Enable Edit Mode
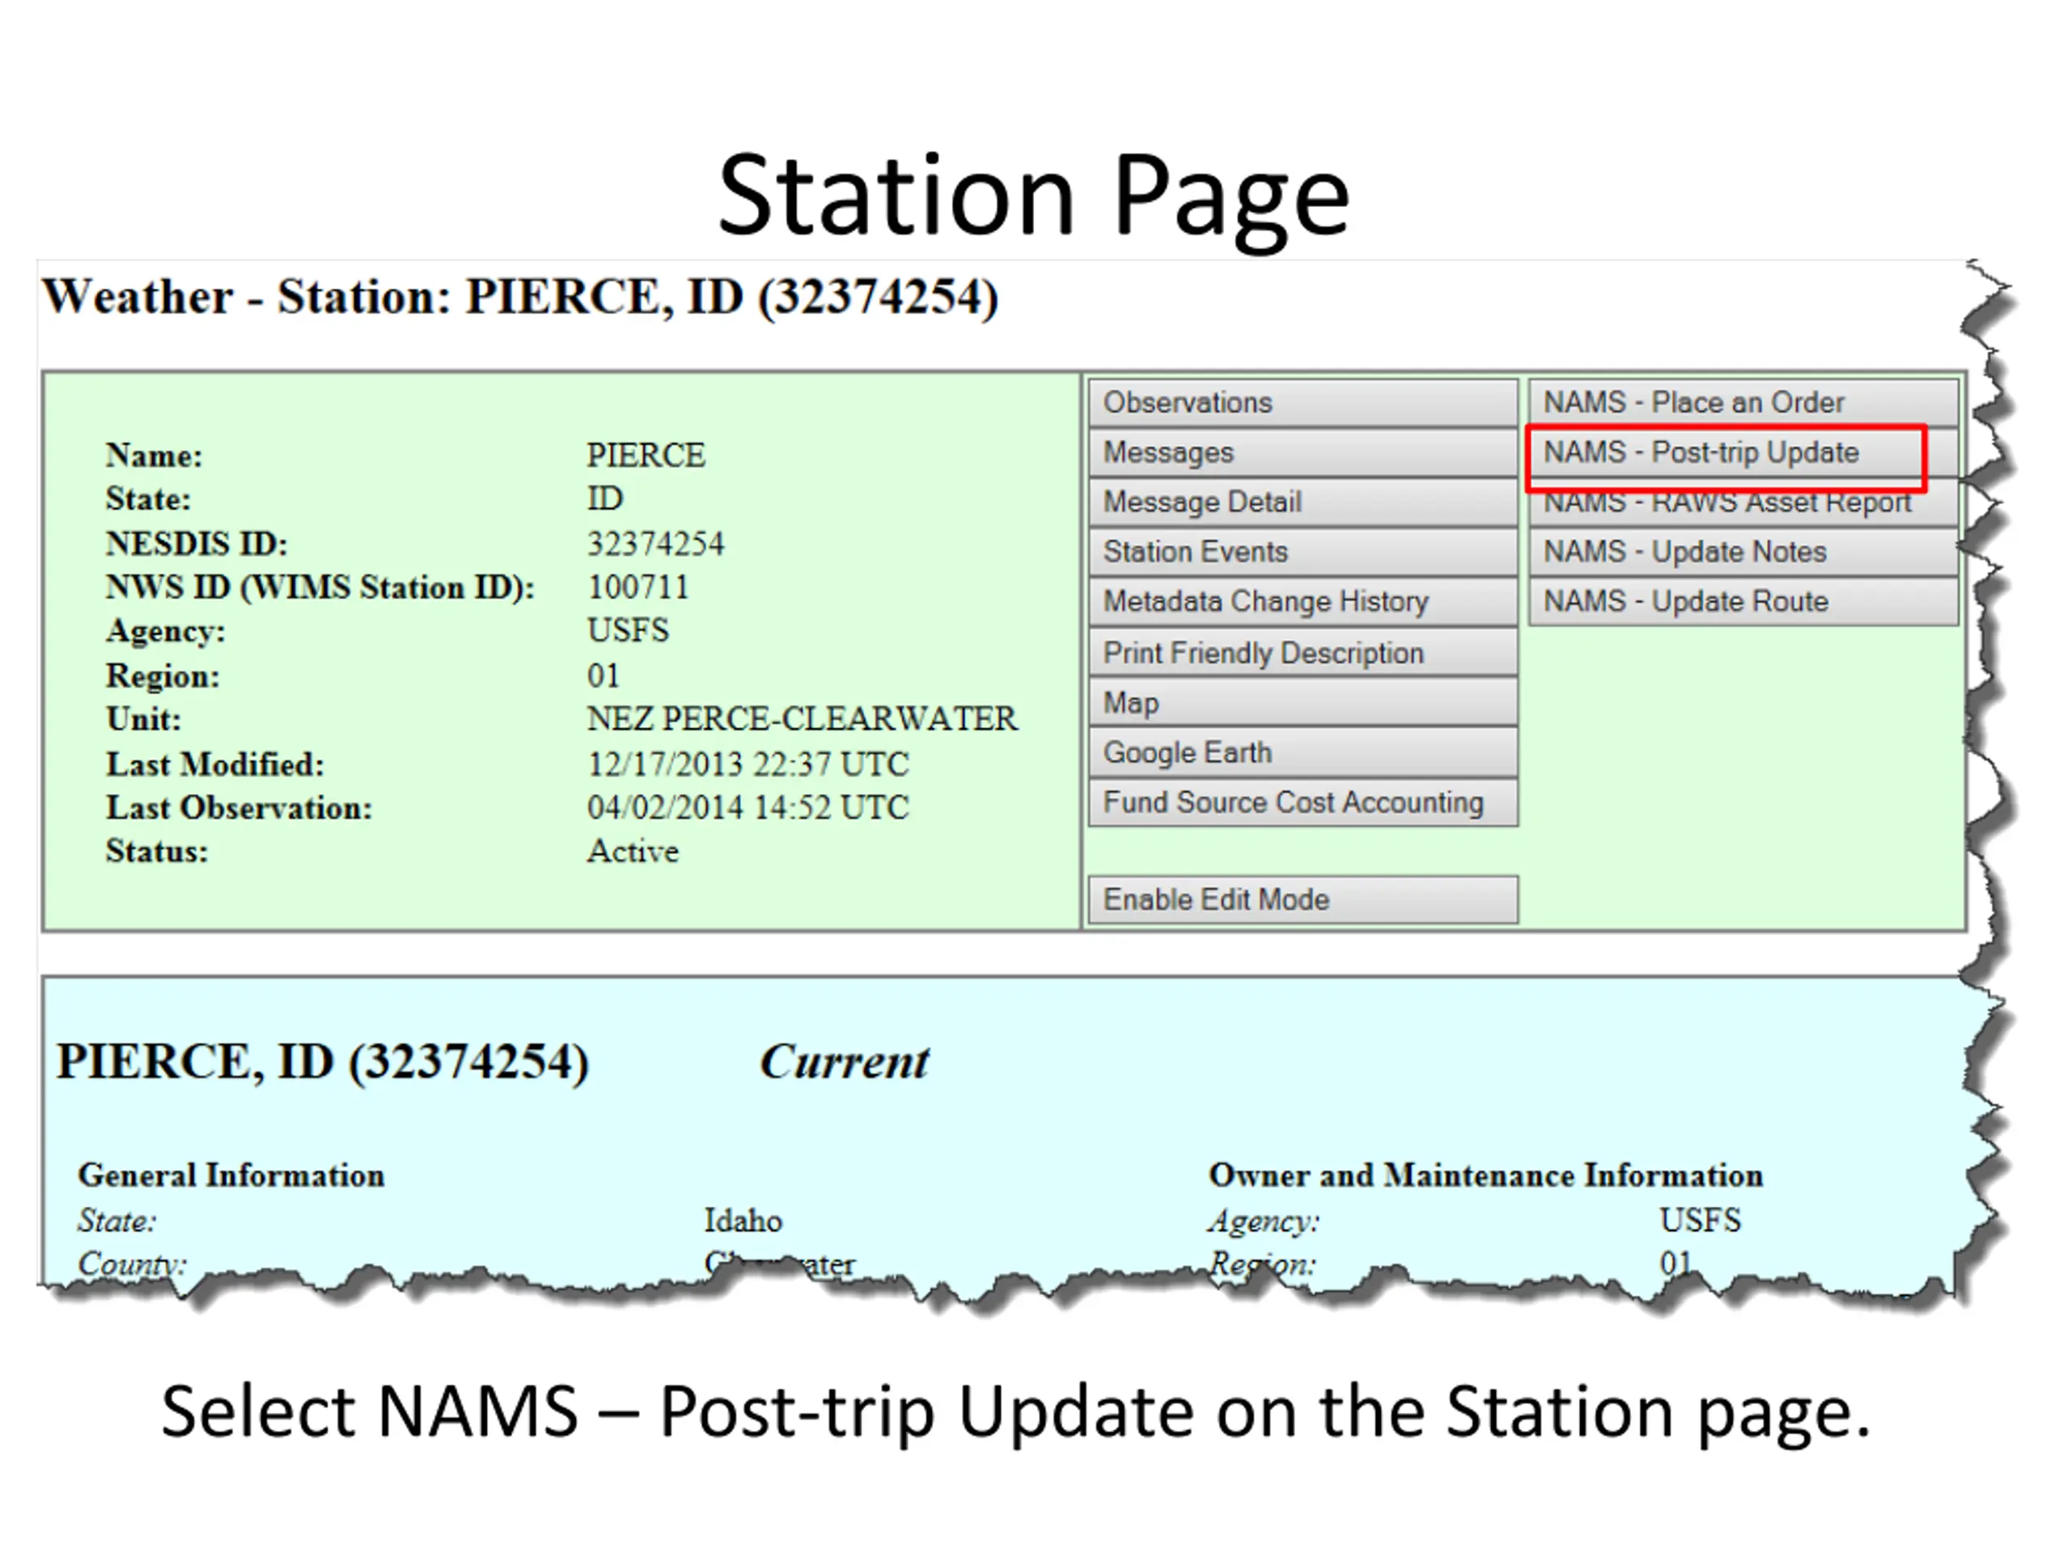 1302,899
